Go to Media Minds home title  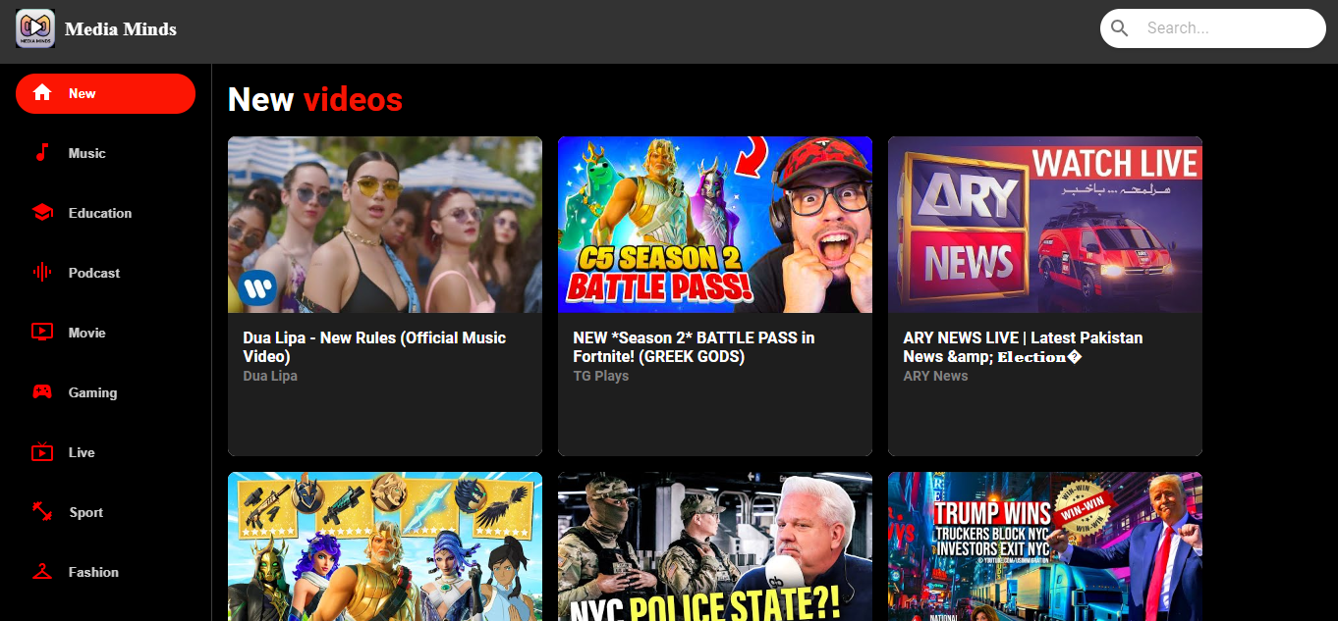click(x=121, y=29)
